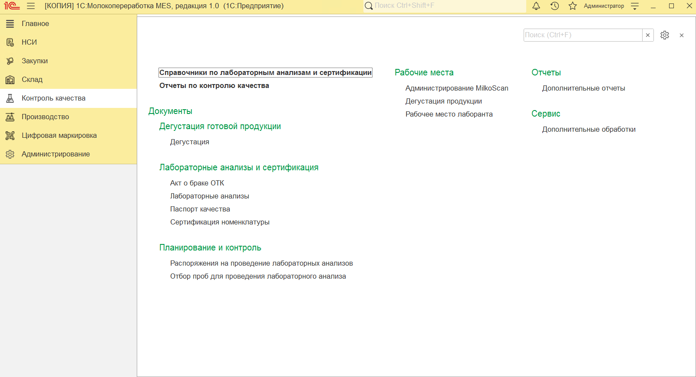This screenshot has width=696, height=377.
Task: Open the Закупки section
Action: [x=35, y=61]
